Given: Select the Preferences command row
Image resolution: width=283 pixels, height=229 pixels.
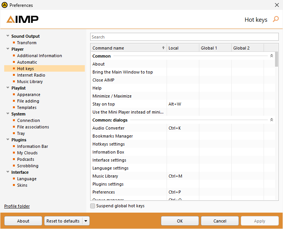Looking at the screenshot, I should [183, 192].
